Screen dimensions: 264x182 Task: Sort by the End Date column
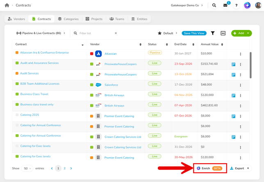tap(193, 44)
